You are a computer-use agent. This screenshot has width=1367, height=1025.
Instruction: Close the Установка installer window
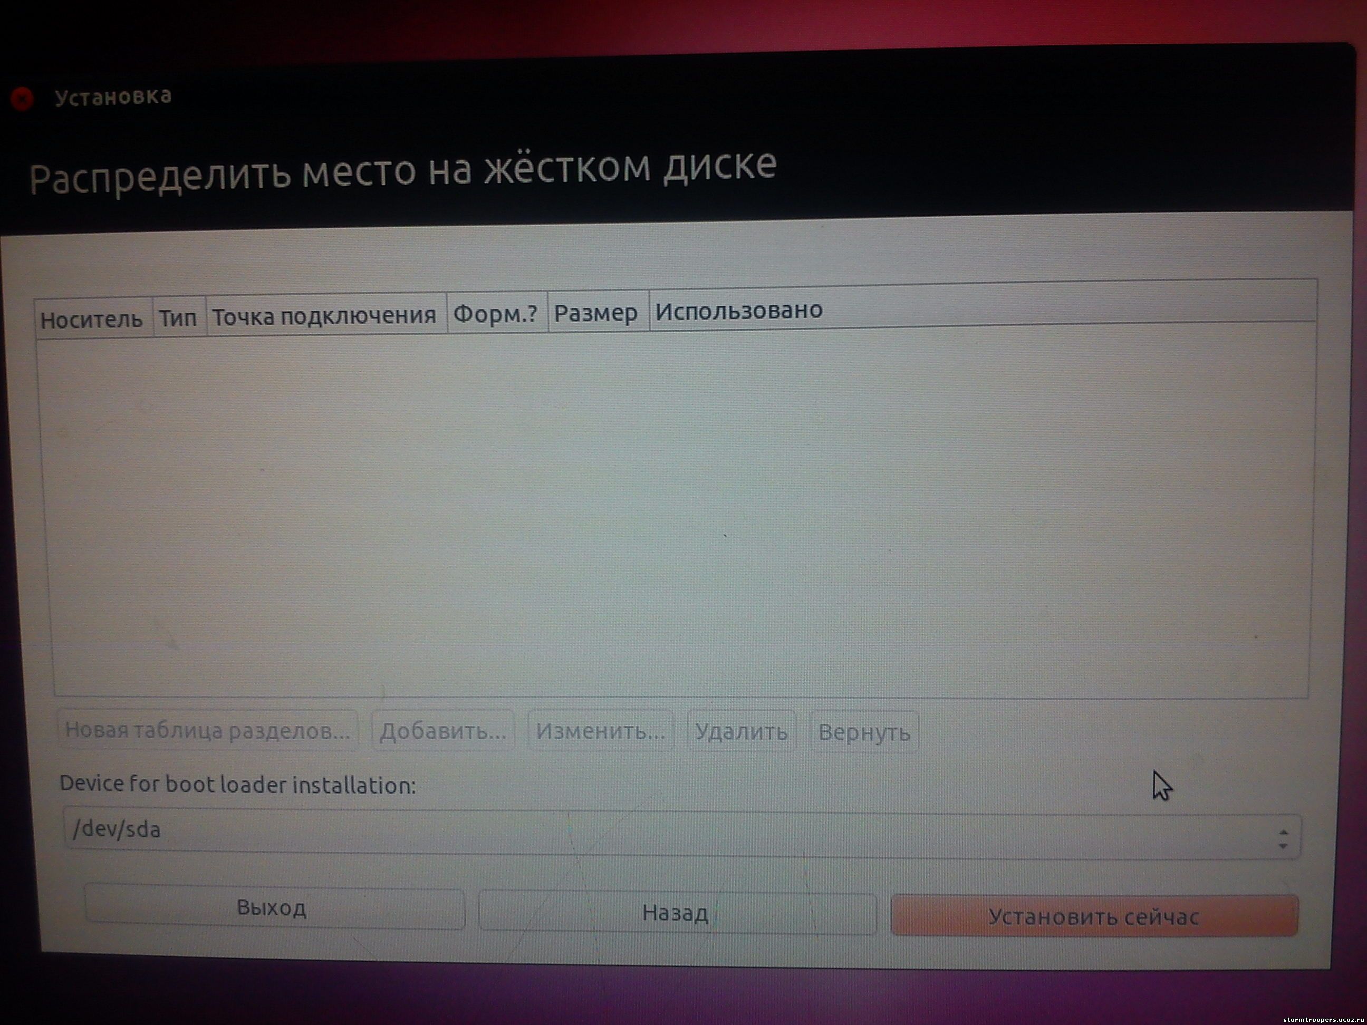coord(22,98)
